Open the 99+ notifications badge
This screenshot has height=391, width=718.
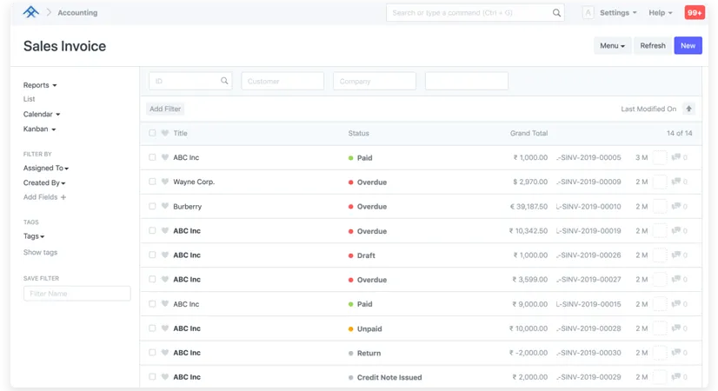pos(695,13)
